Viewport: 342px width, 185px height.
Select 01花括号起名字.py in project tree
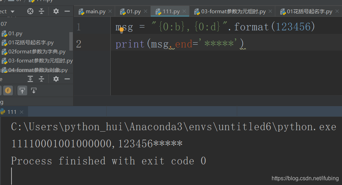click(x=31, y=43)
